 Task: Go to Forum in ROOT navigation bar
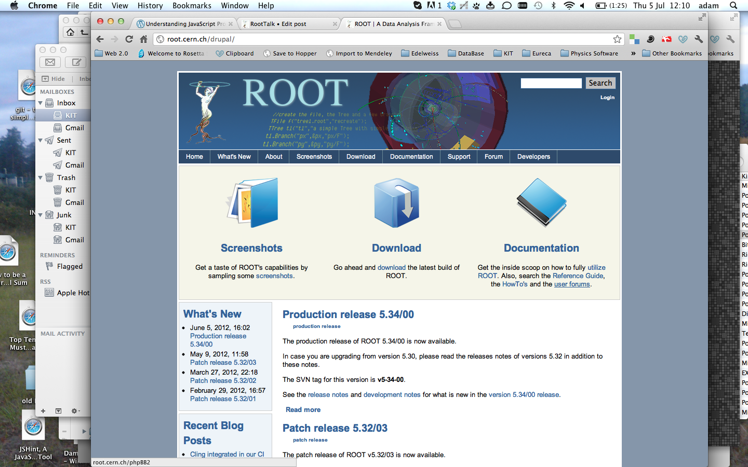point(493,157)
